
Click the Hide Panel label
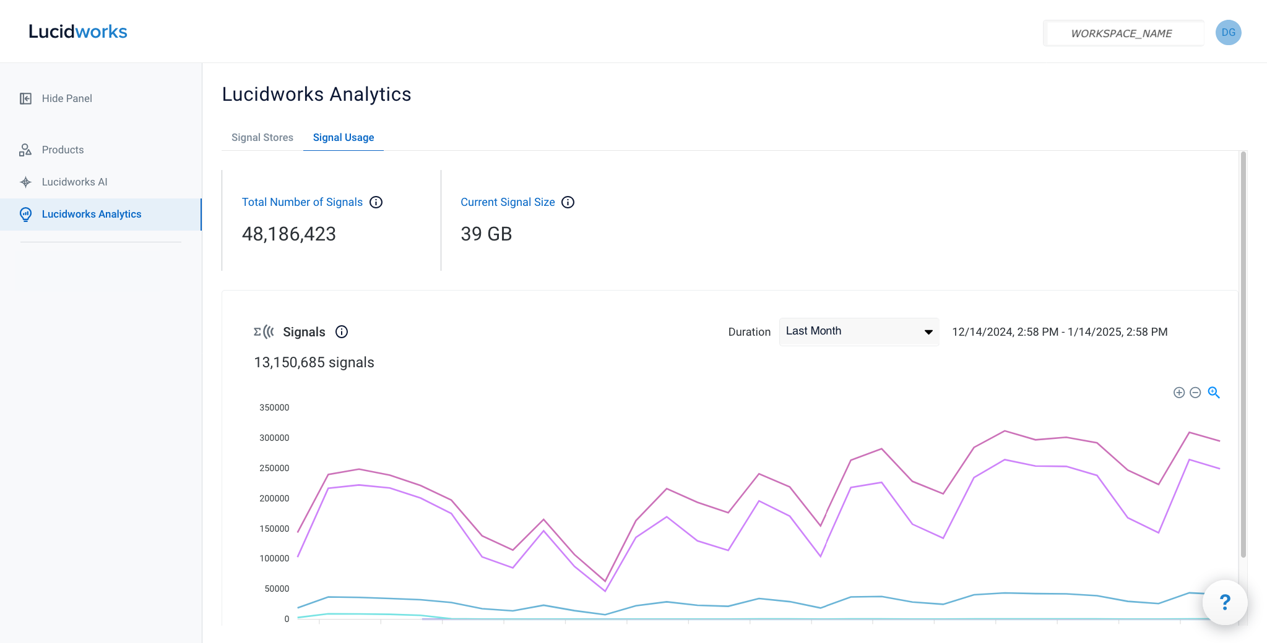tap(67, 98)
